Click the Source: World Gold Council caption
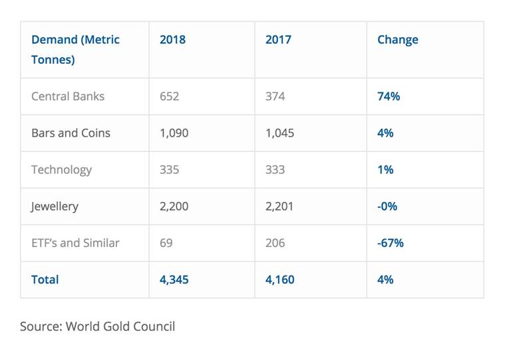 (x=97, y=326)
